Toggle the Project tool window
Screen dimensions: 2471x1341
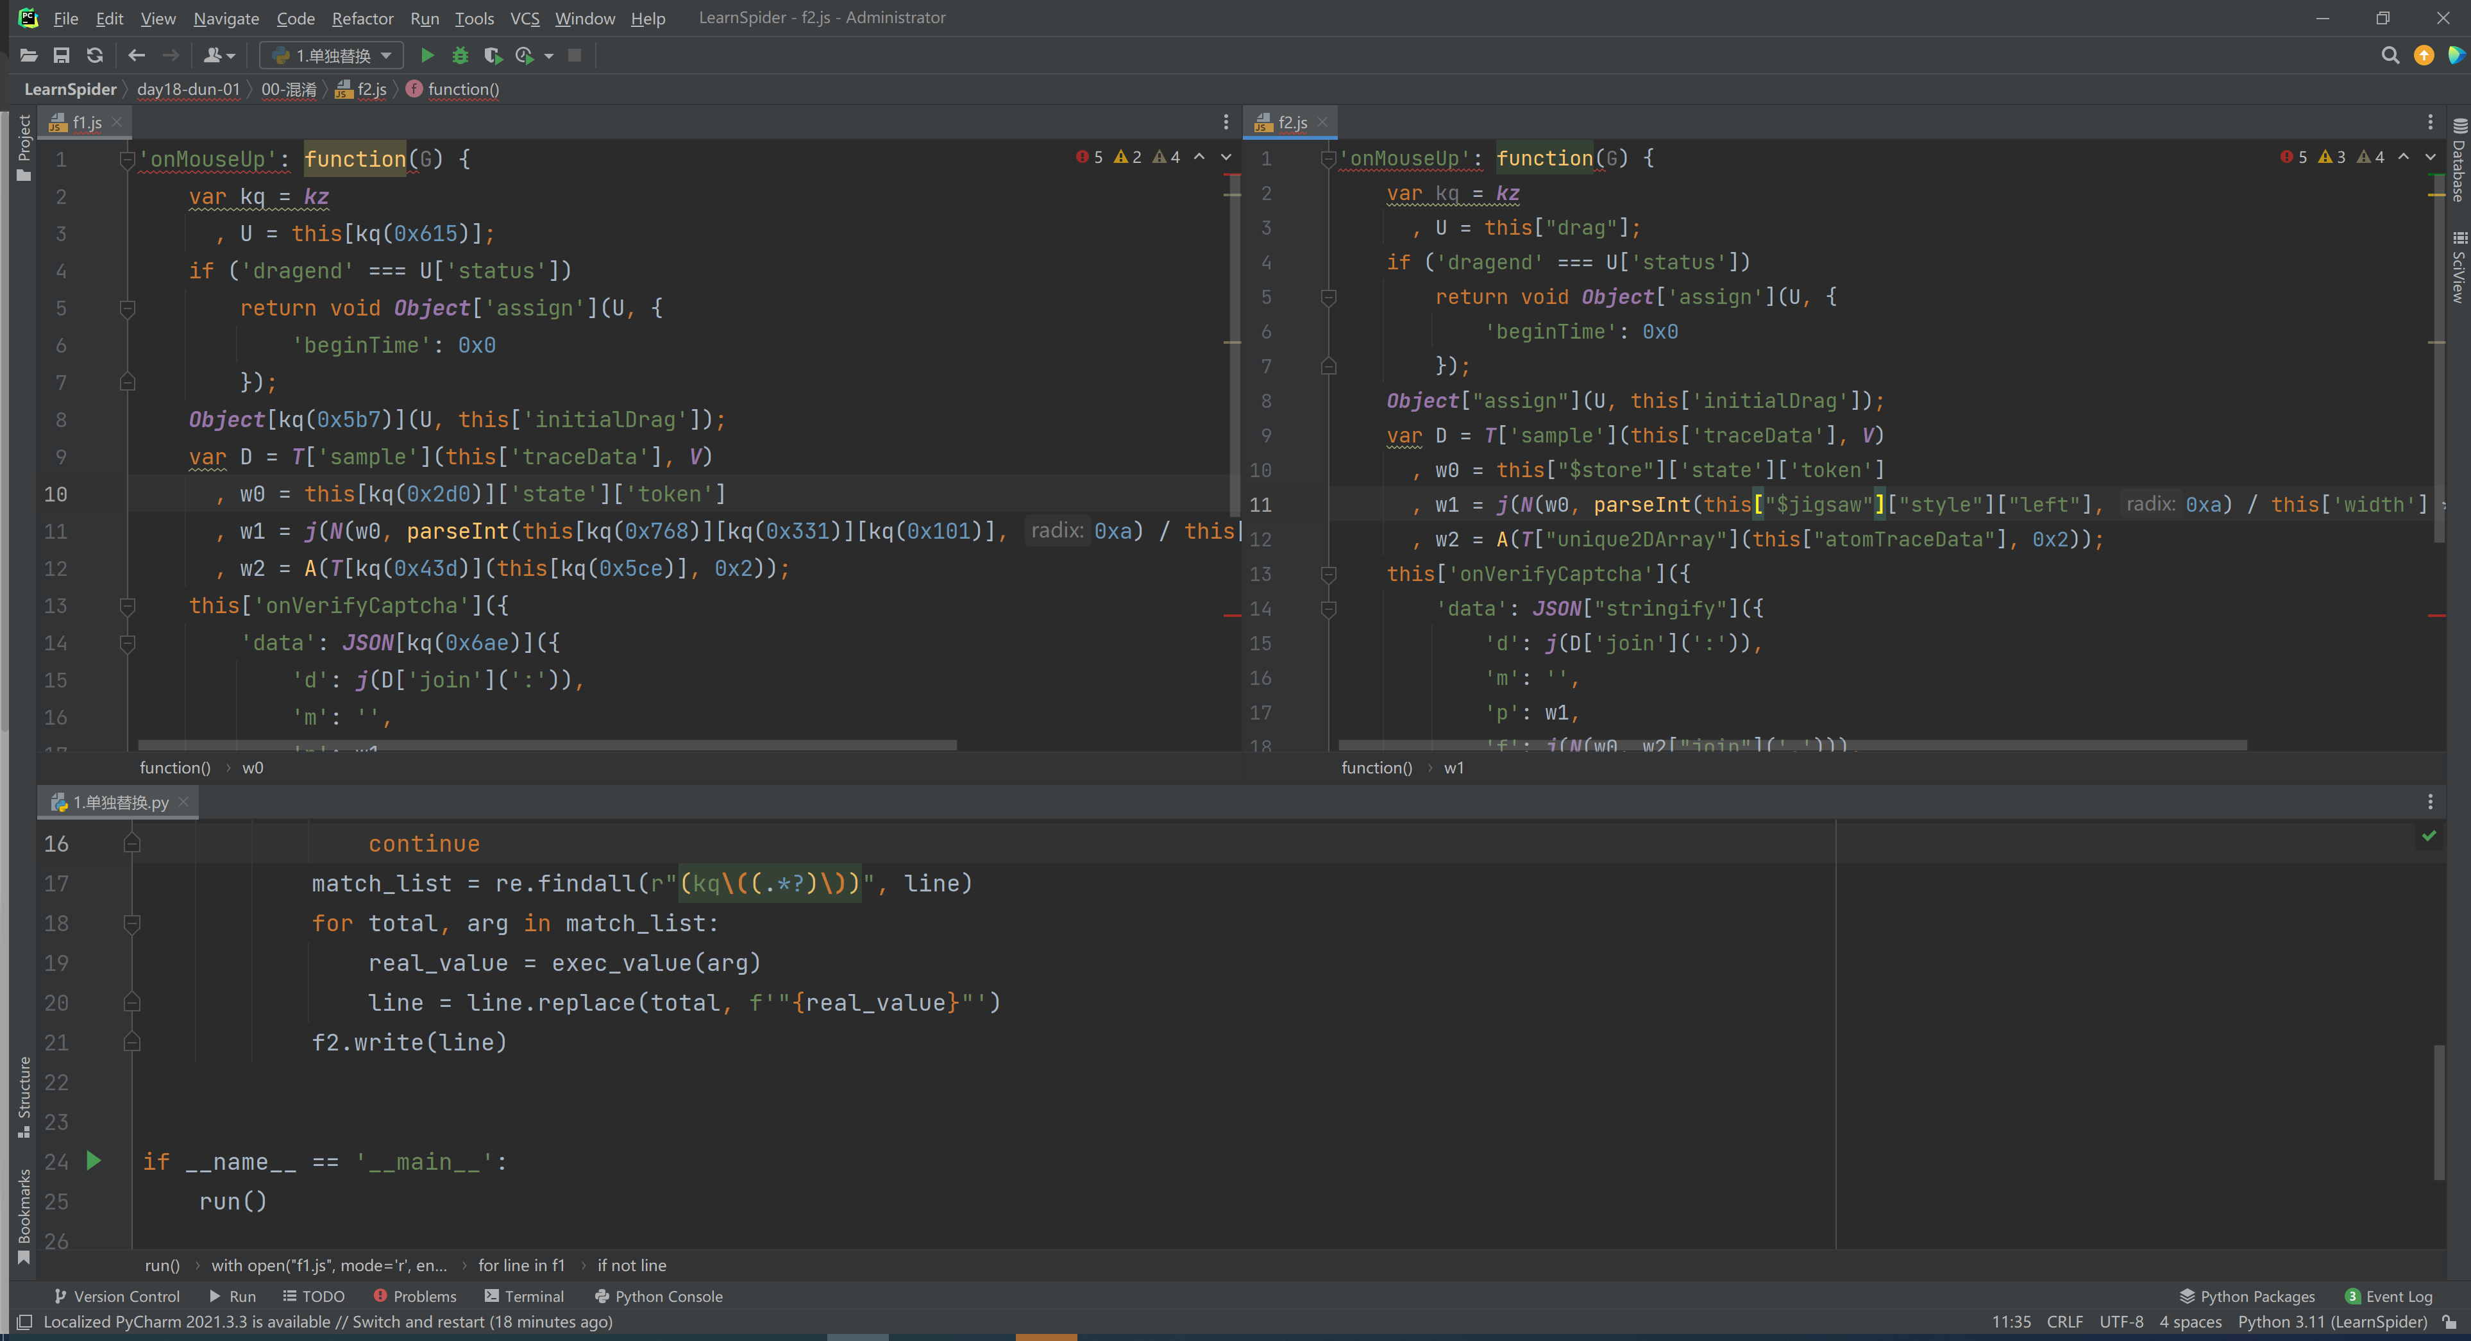click(x=24, y=148)
